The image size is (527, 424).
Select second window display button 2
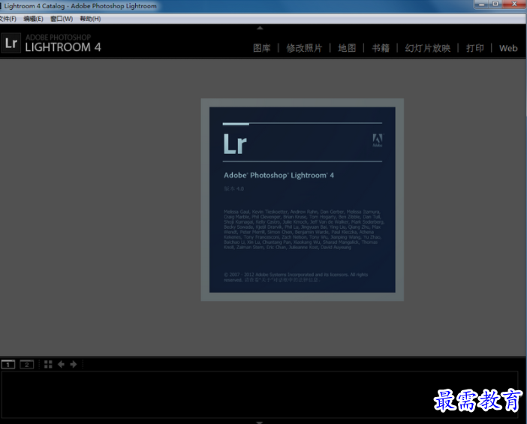(x=26, y=364)
